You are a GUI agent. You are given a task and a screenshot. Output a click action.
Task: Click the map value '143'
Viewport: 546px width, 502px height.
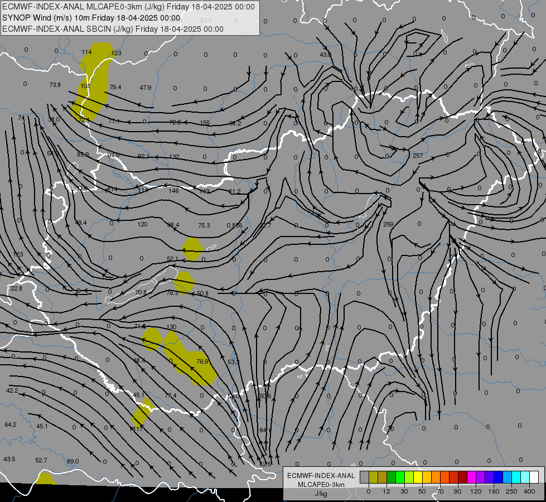[x=205, y=191]
